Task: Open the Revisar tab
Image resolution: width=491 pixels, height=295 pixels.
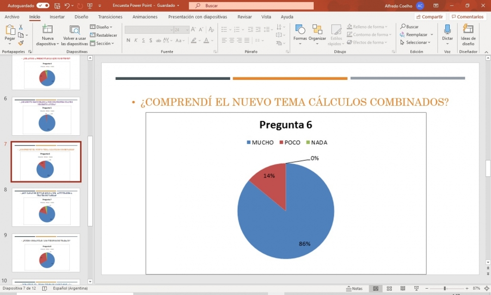Action: (245, 17)
